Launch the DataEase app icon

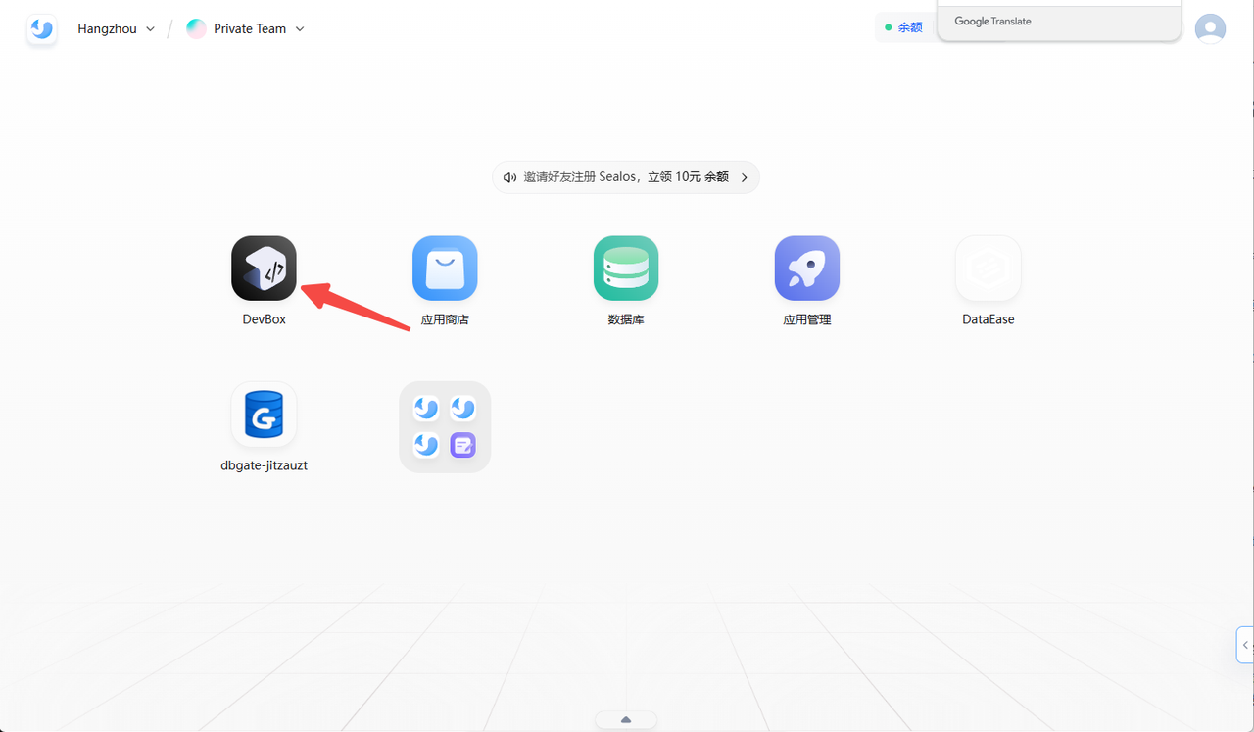pyautogui.click(x=989, y=268)
